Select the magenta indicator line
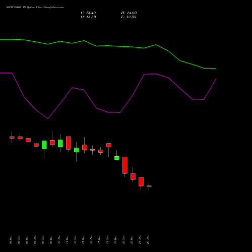The width and height of the screenshot is (252, 252). (107, 112)
